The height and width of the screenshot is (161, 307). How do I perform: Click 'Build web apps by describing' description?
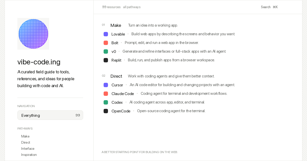pyautogui.click(x=183, y=34)
